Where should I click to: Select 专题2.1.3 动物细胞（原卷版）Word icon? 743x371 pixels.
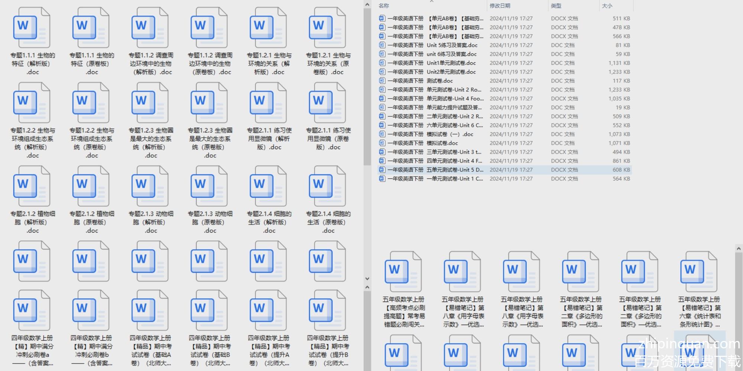click(209, 187)
